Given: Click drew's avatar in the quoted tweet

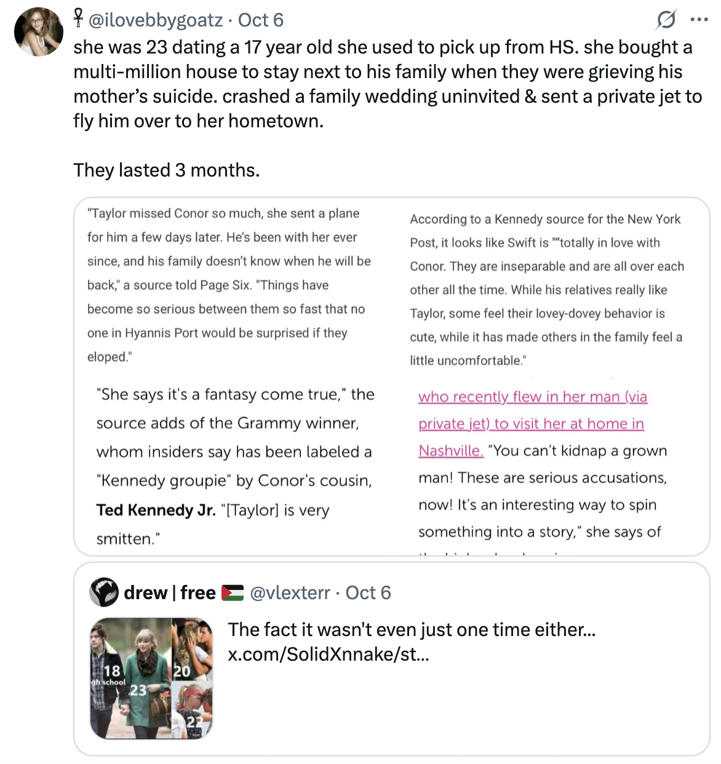Looking at the screenshot, I should click(x=104, y=592).
